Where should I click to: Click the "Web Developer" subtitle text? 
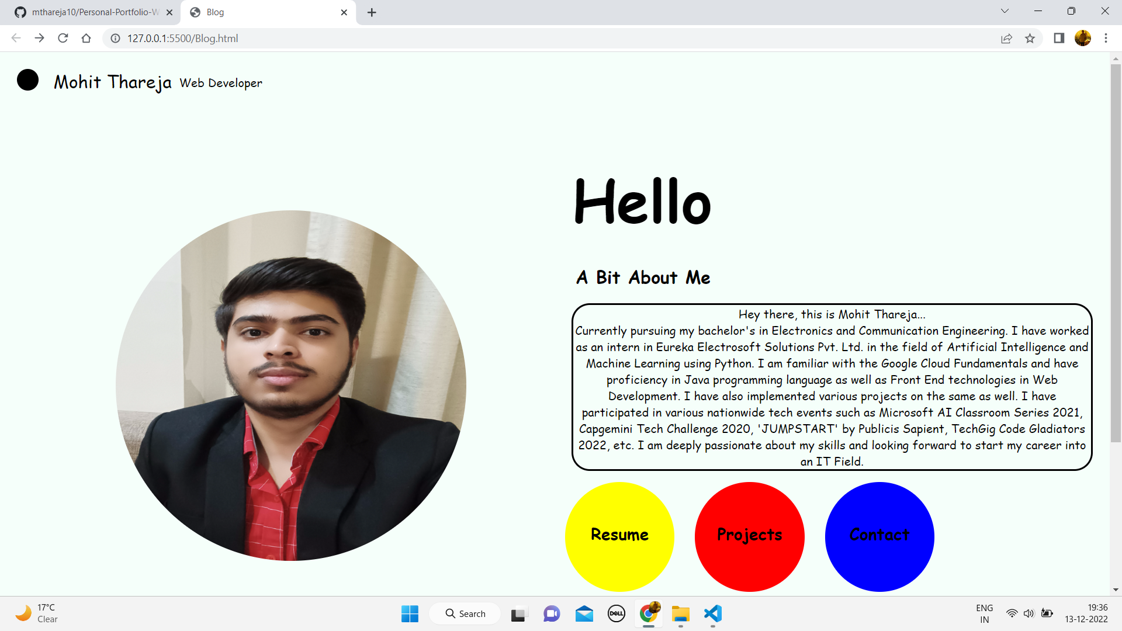click(221, 83)
